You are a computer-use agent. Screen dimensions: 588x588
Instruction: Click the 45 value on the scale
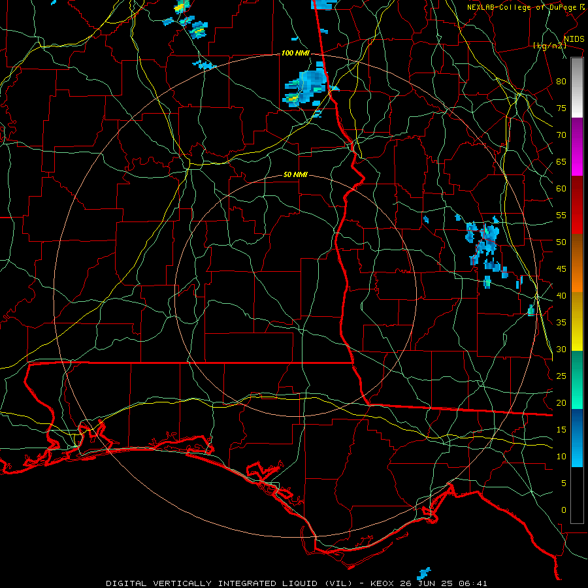point(561,269)
